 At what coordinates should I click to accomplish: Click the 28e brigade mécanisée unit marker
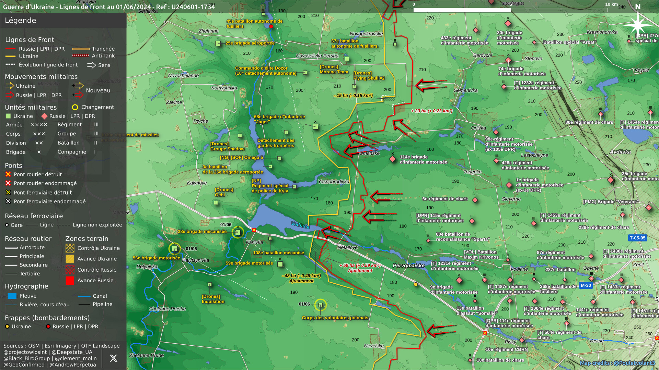[238, 232]
